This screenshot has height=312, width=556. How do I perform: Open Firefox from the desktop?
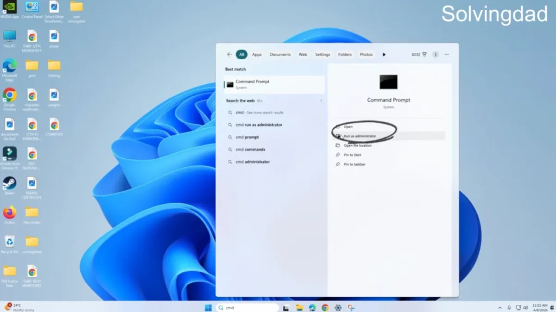point(9,213)
